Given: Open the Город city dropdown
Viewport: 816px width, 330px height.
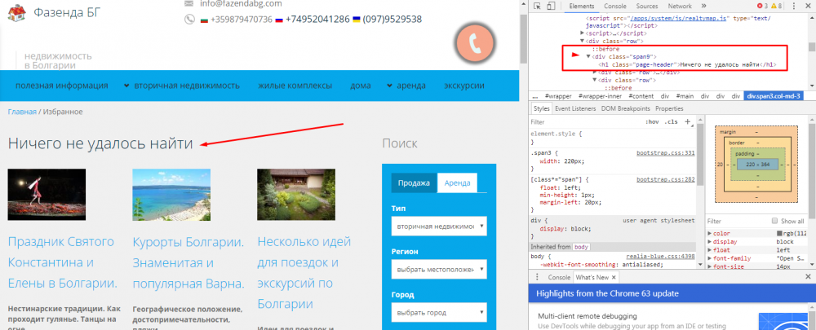Looking at the screenshot, I should tap(439, 313).
